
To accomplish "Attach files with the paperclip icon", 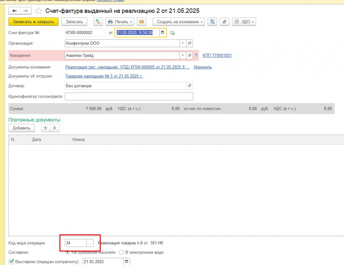I will [x=224, y=22].
